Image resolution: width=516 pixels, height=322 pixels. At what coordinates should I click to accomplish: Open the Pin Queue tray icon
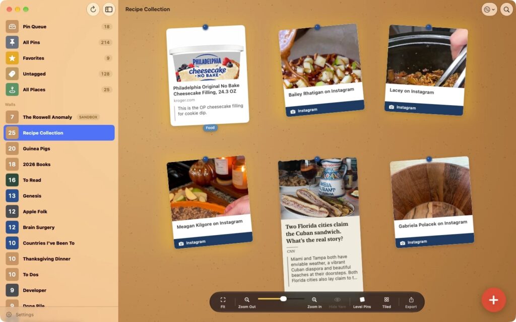coord(12,27)
